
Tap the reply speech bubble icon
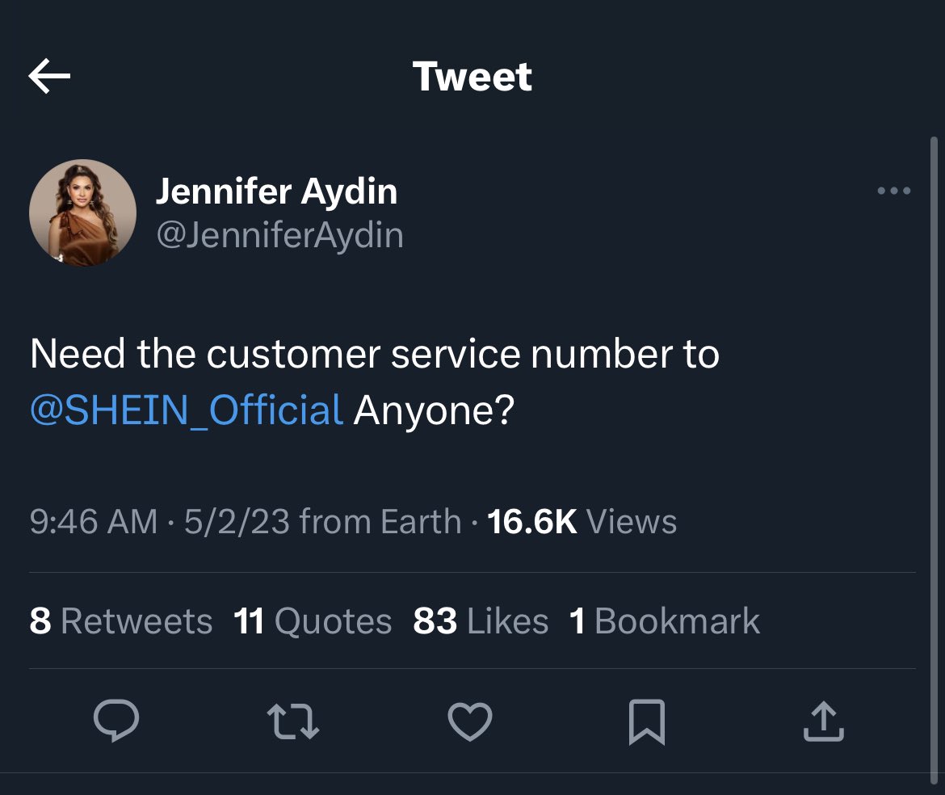pyautogui.click(x=116, y=720)
